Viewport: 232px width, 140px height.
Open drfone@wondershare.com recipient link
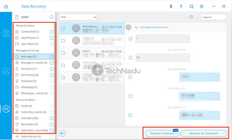(154, 27)
